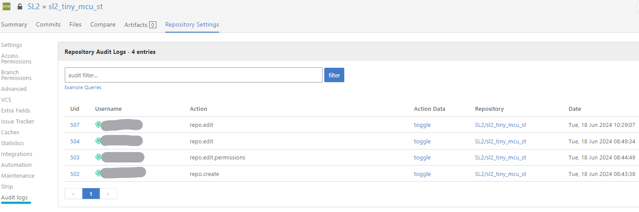The height and width of the screenshot is (212, 639).
Task: Toggle action data for repo.create entry
Action: tap(422, 174)
